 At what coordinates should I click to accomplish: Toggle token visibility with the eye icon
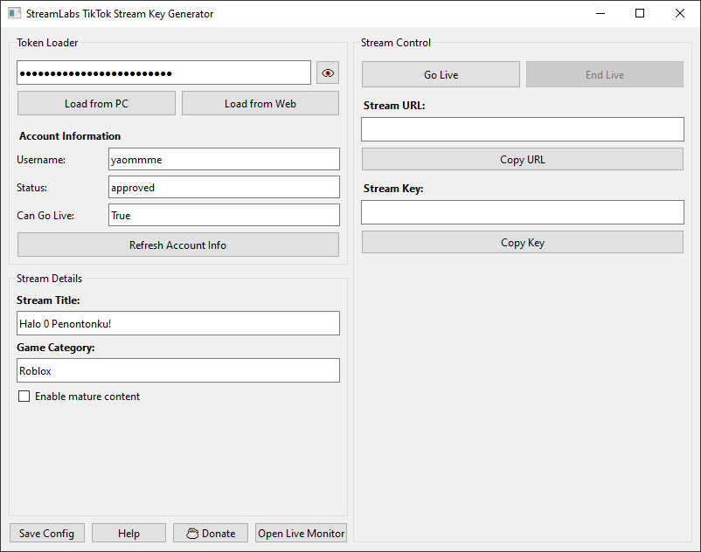click(327, 72)
